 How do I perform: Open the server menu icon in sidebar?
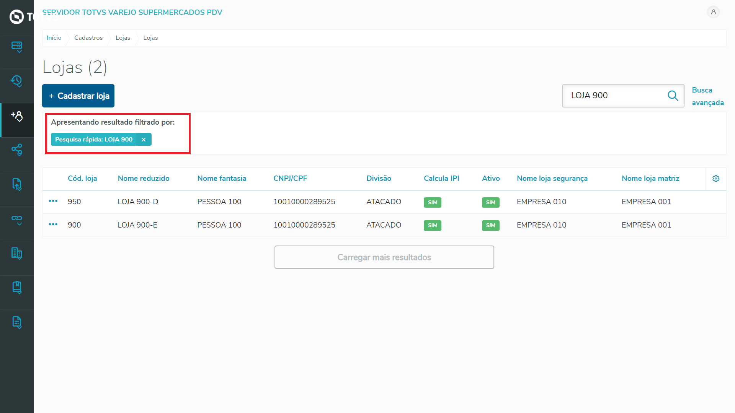pyautogui.click(x=17, y=47)
